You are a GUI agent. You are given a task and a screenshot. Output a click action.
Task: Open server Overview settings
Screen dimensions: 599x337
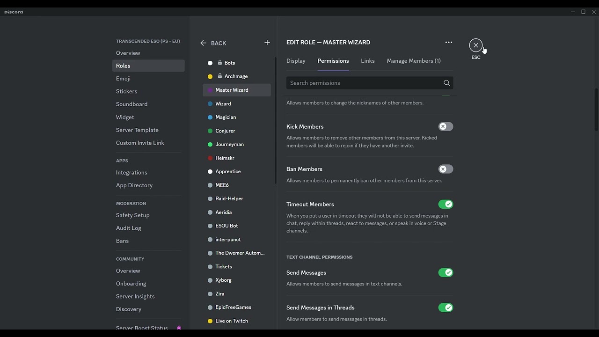(148, 53)
